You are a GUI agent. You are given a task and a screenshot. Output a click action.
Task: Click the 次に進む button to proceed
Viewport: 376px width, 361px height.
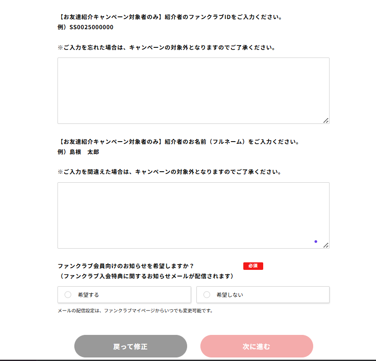tap(257, 346)
